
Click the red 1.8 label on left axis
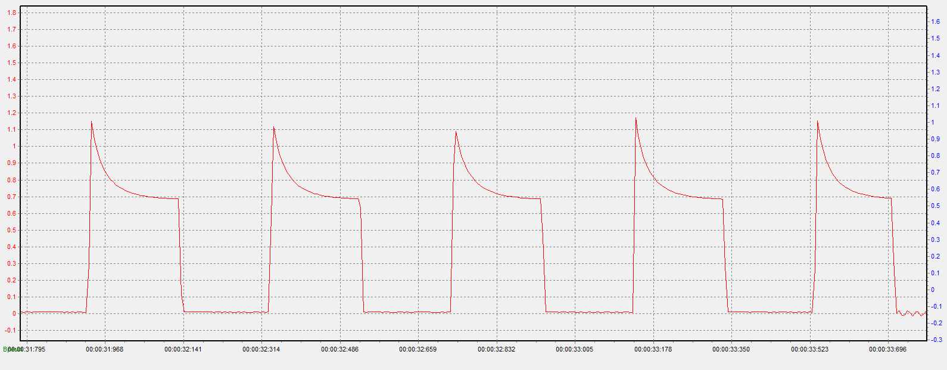(11, 13)
